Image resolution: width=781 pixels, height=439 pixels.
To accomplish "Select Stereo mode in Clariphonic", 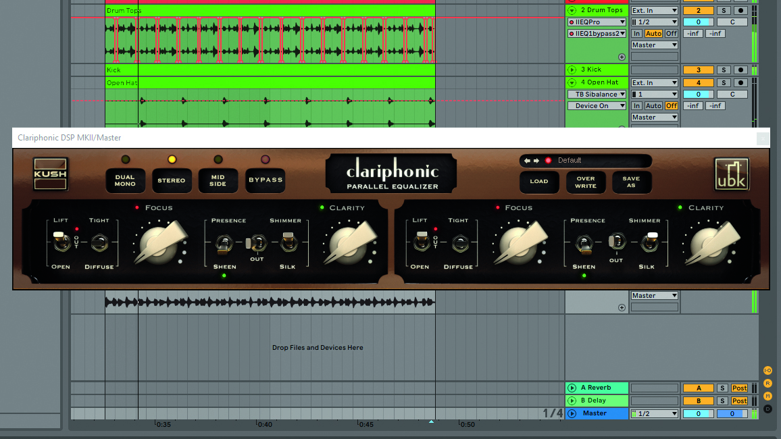I will click(x=172, y=180).
